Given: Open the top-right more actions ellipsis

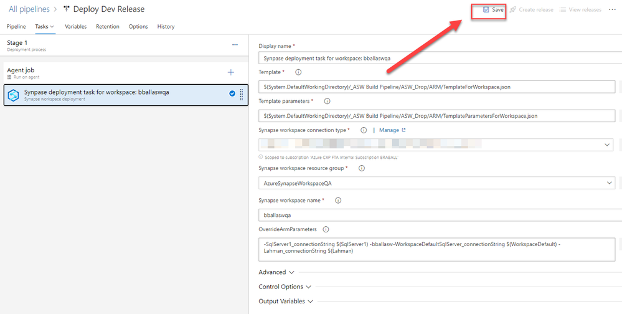Looking at the screenshot, I should click(613, 9).
